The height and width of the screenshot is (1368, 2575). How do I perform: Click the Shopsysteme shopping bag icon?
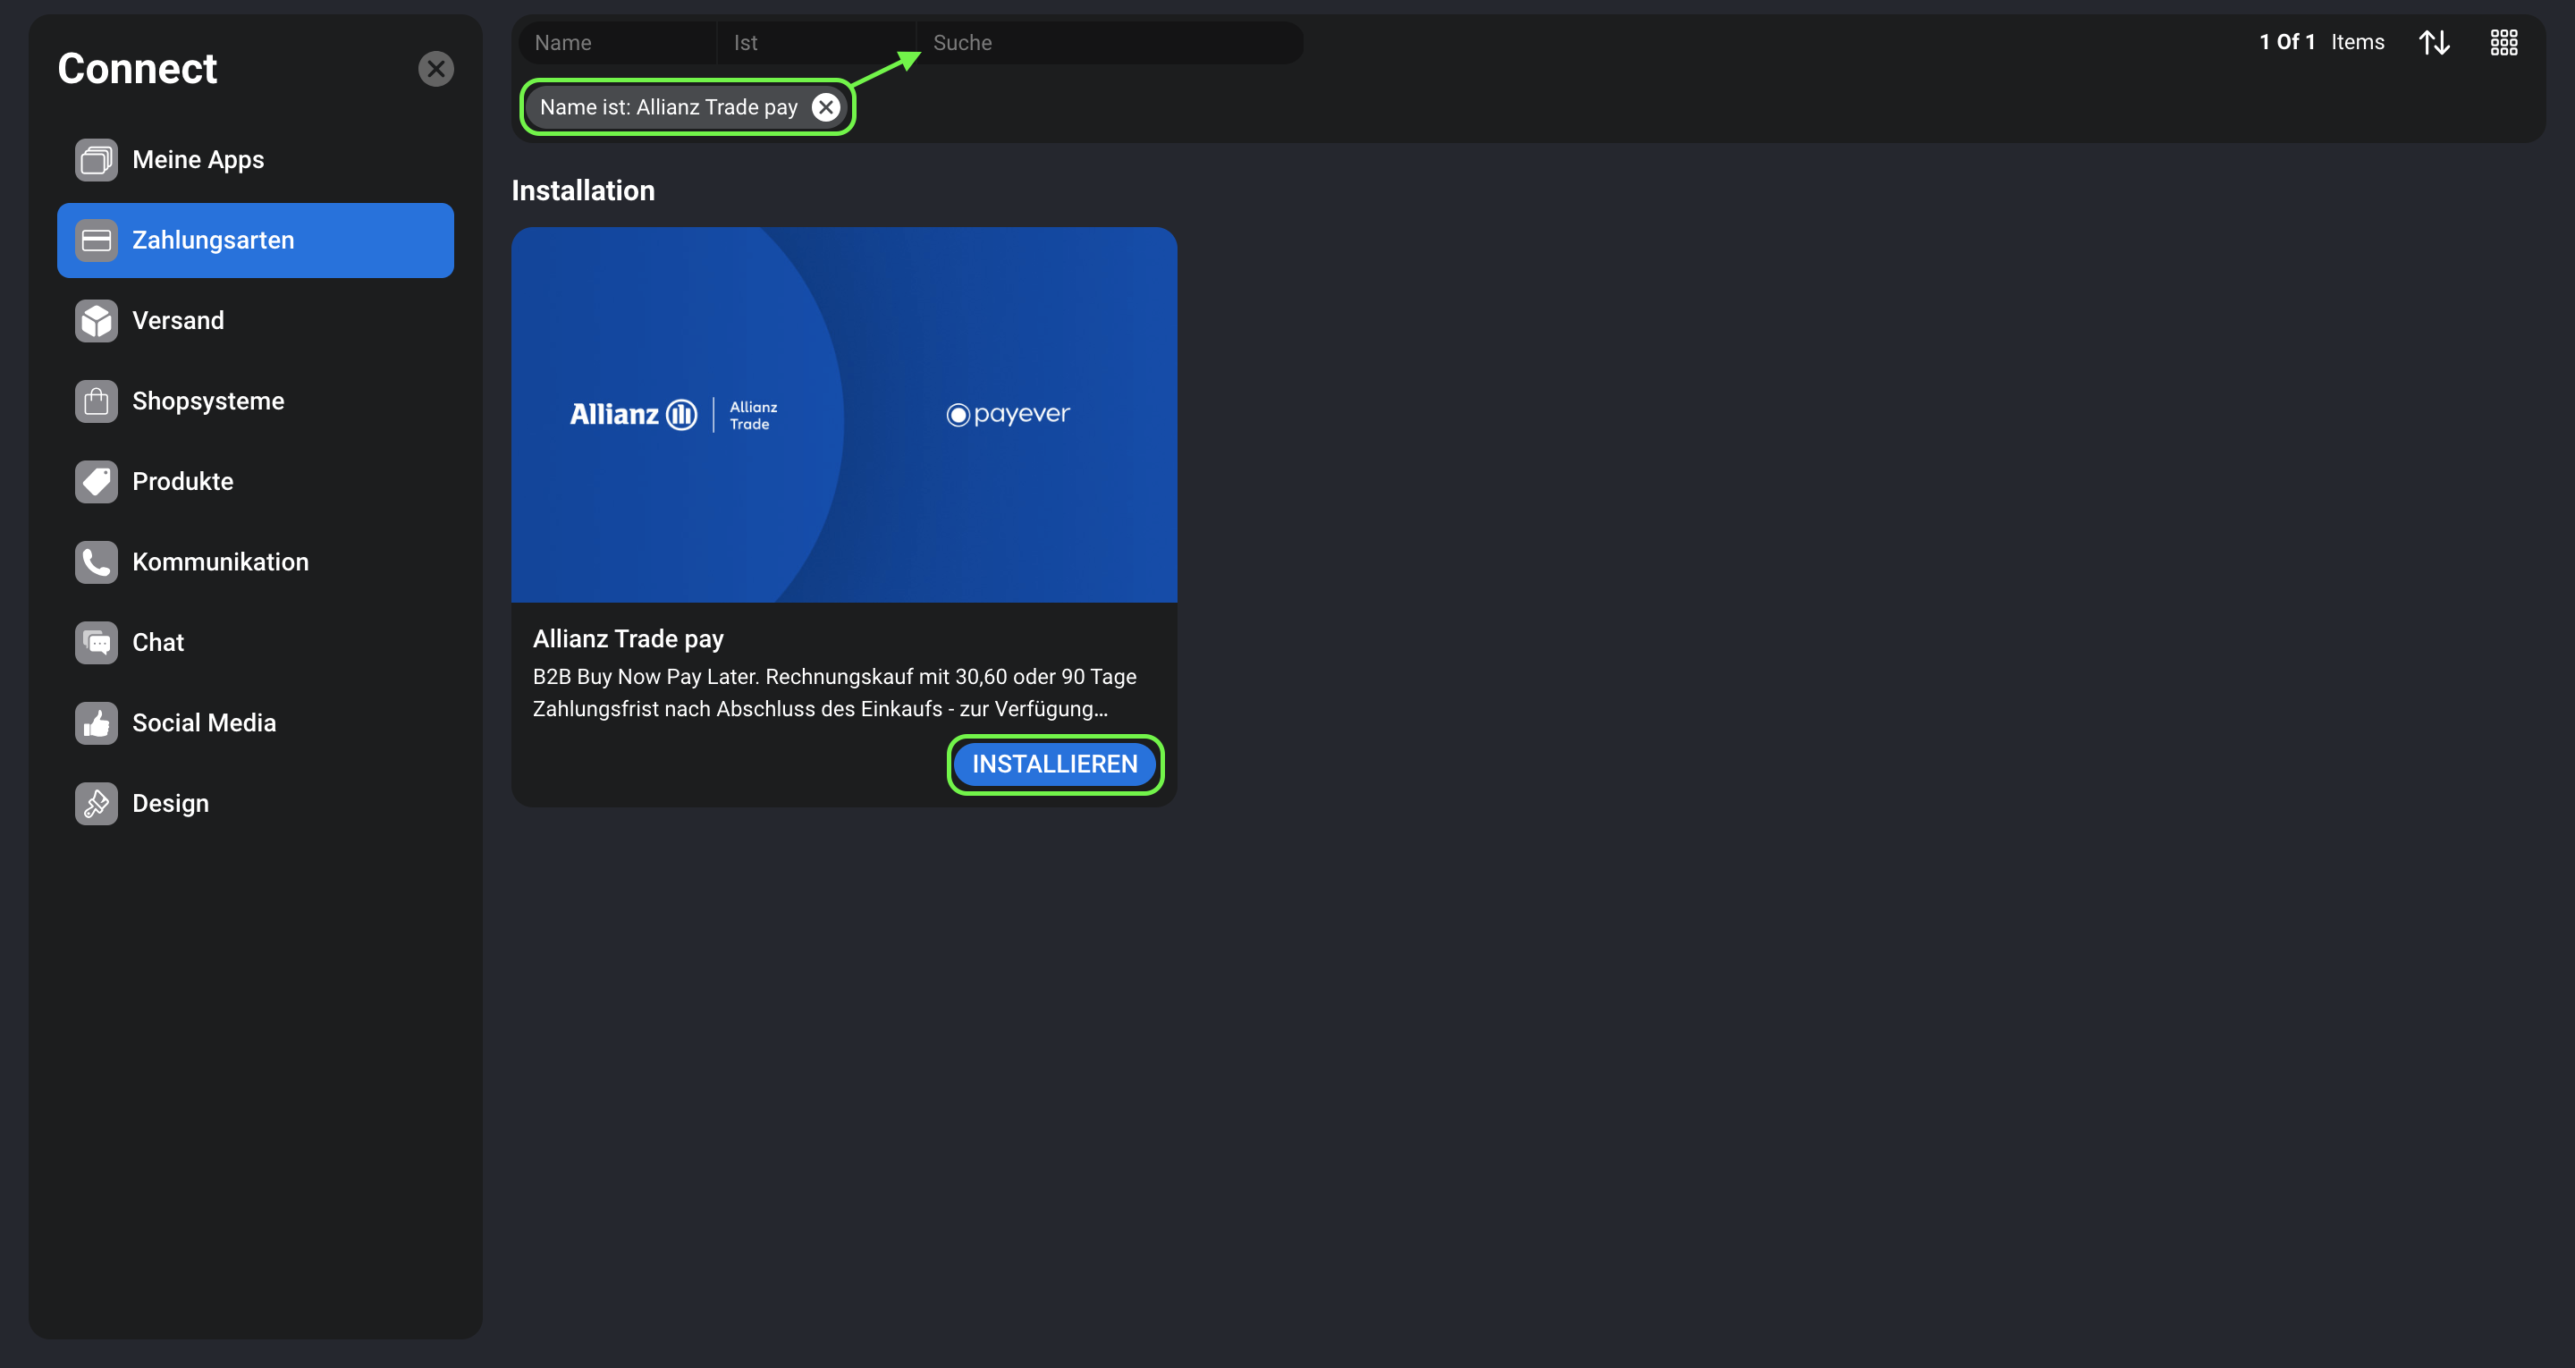point(96,401)
